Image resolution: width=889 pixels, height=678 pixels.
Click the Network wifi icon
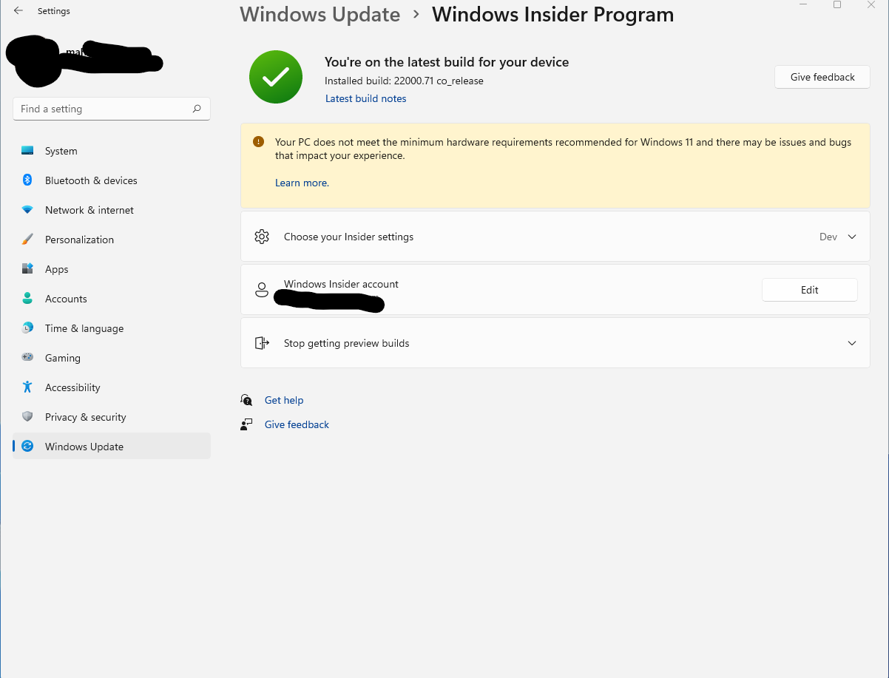click(27, 210)
